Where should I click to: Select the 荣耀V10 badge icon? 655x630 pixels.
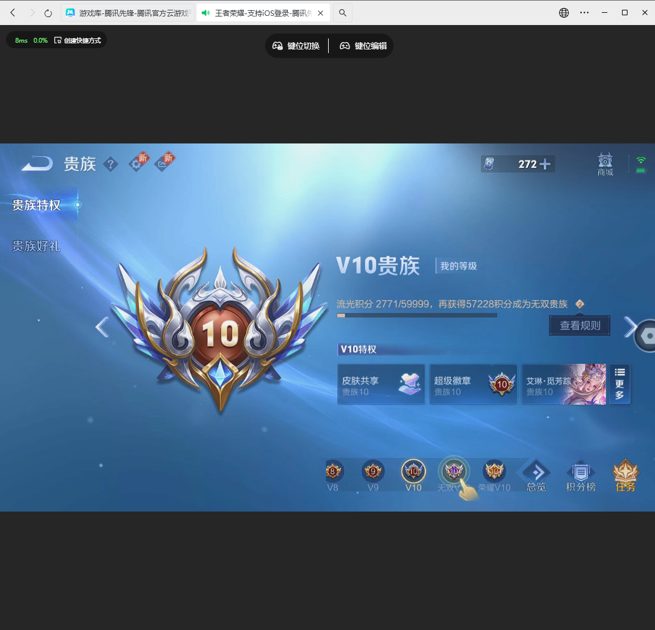click(494, 471)
